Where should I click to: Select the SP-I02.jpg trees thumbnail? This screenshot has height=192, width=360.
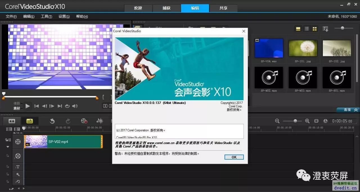point(337,48)
